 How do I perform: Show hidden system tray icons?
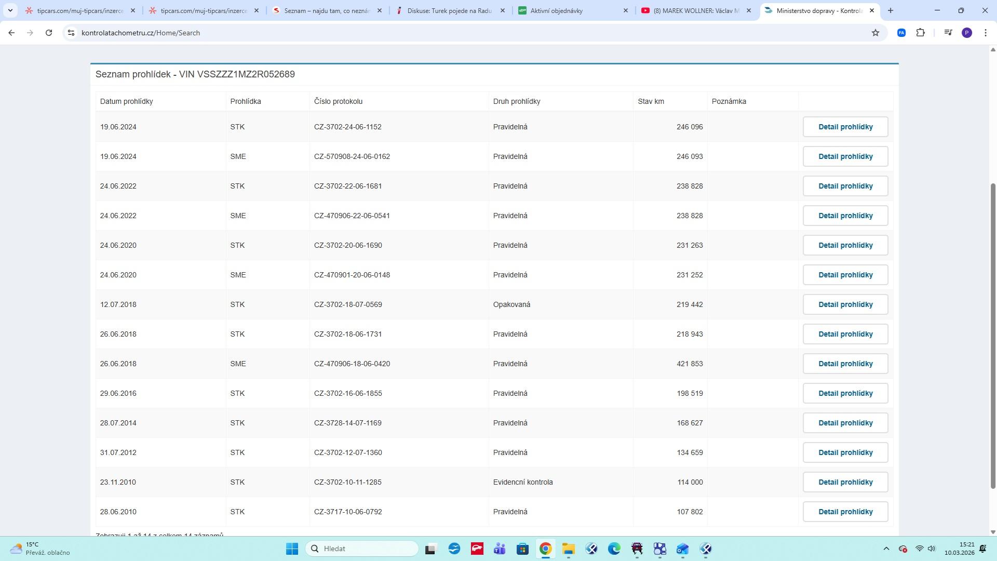point(886,549)
